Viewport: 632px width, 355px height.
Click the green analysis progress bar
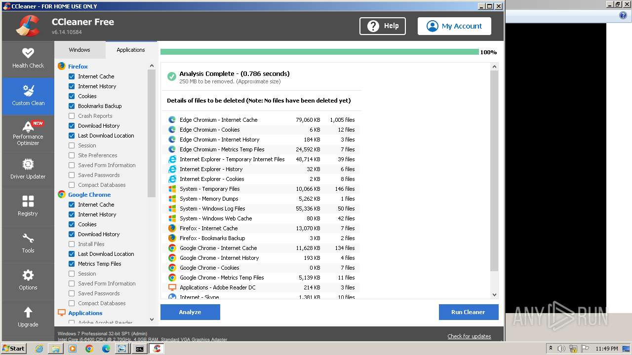pyautogui.click(x=319, y=52)
